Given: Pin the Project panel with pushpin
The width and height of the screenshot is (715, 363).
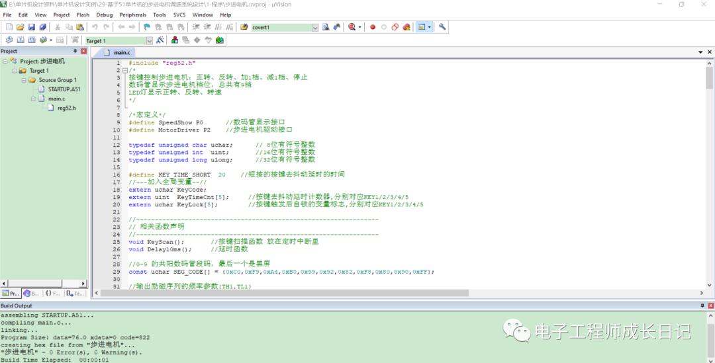Looking at the screenshot, I should pyautogui.click(x=75, y=51).
